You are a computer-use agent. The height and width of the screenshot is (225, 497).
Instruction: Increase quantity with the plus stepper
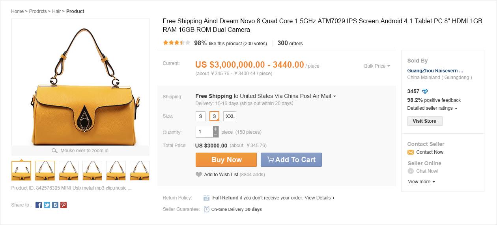pyautogui.click(x=216, y=129)
